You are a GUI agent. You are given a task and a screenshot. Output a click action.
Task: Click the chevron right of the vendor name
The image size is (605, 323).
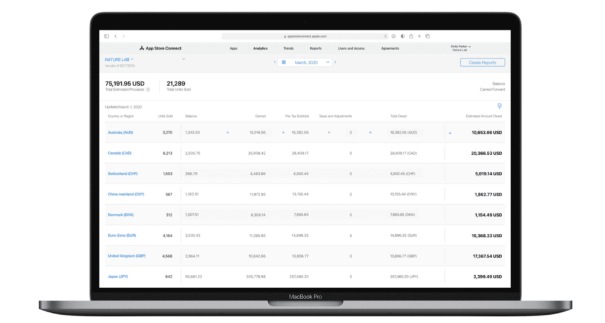point(184,59)
